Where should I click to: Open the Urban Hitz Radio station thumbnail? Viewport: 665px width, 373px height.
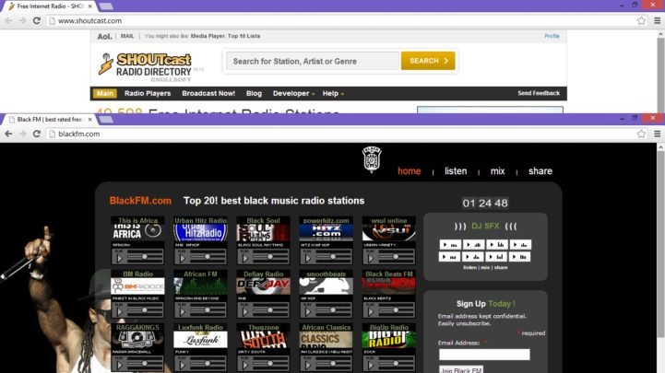tap(200, 233)
